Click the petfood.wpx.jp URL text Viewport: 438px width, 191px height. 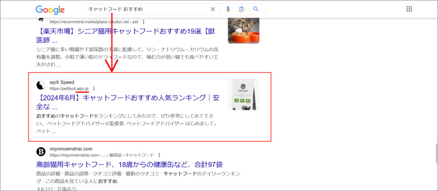coord(69,89)
